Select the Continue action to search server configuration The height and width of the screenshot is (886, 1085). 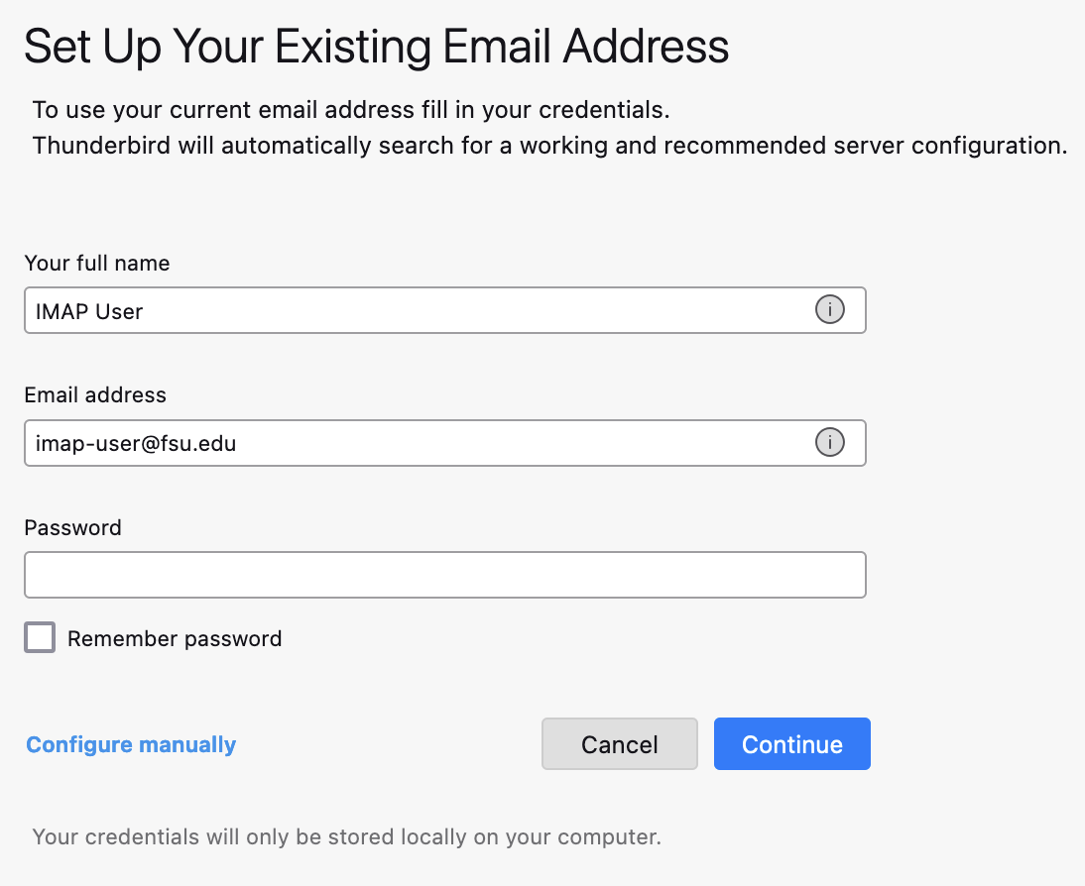791,744
